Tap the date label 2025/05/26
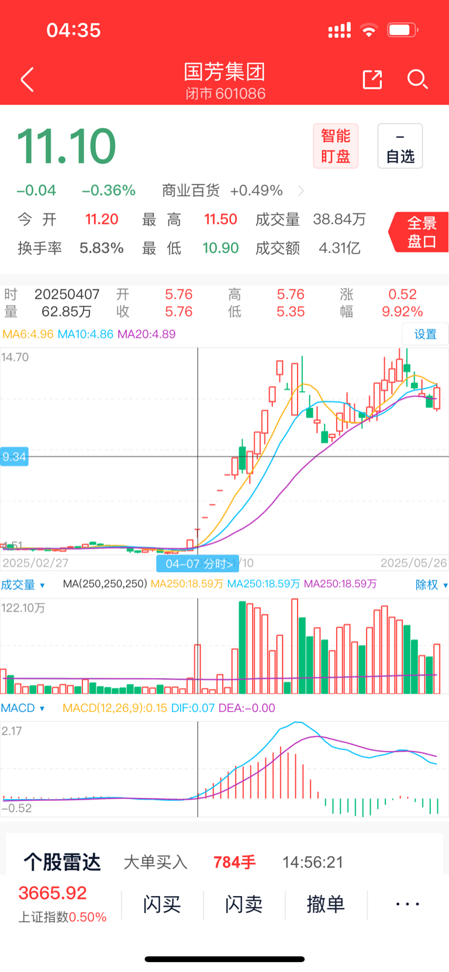Screen dimensions: 449x972 414,563
